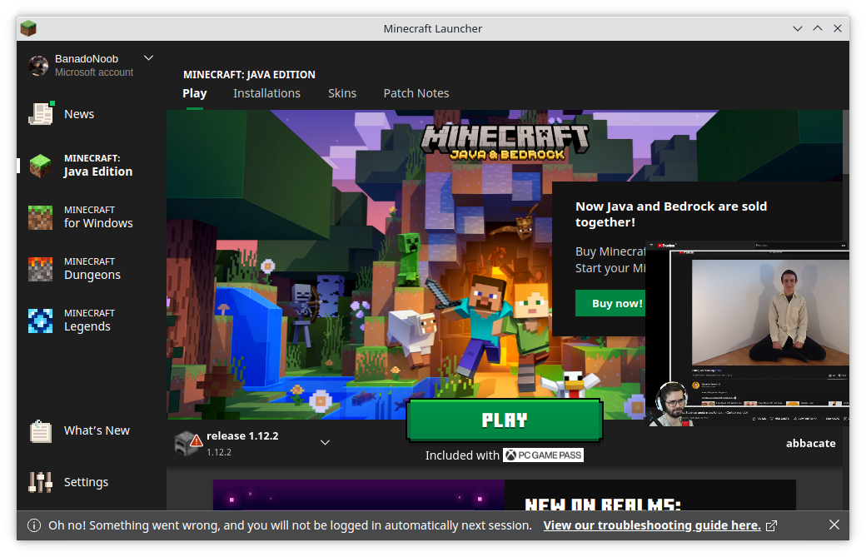Click the warning furnace icon for release 1.12.2

188,443
